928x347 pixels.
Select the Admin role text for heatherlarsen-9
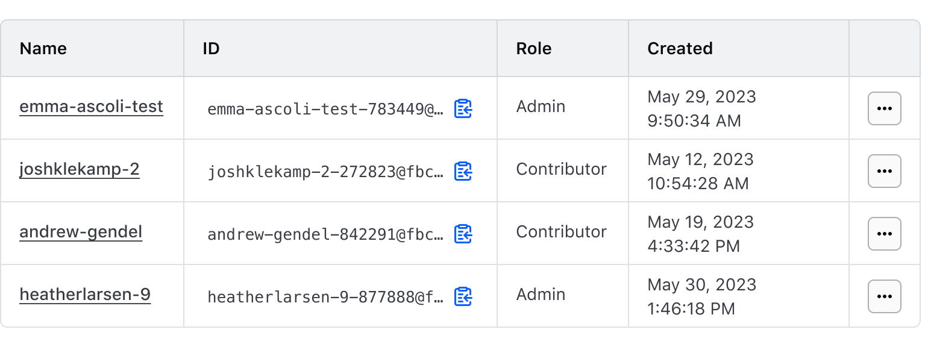[541, 295]
